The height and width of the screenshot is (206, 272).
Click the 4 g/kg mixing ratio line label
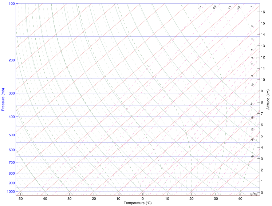(252, 50)
